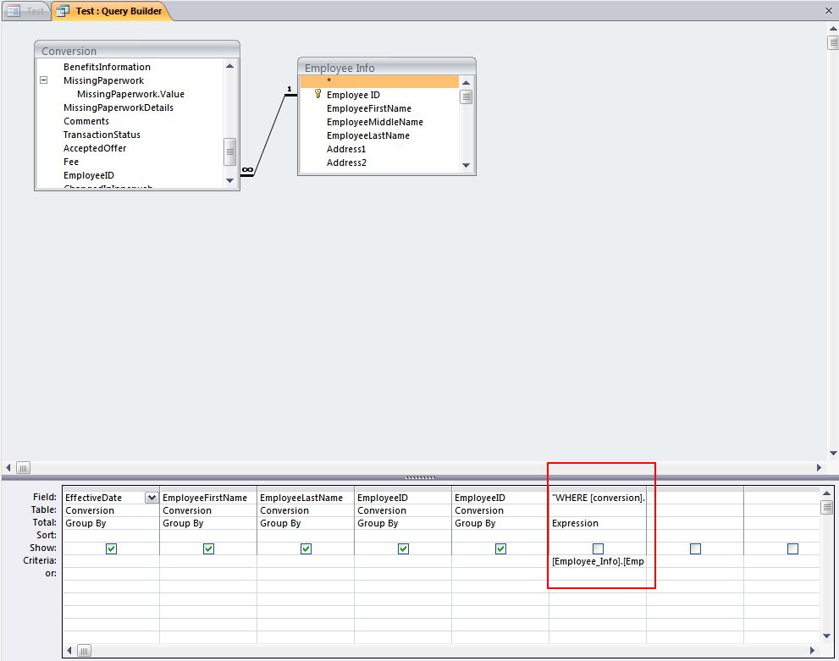Collapse the MissingPaperwork field tree
The width and height of the screenshot is (839, 661).
43,80
